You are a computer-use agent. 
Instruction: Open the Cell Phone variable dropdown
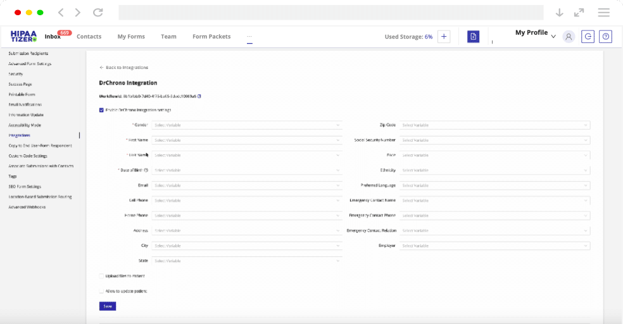[247, 201]
